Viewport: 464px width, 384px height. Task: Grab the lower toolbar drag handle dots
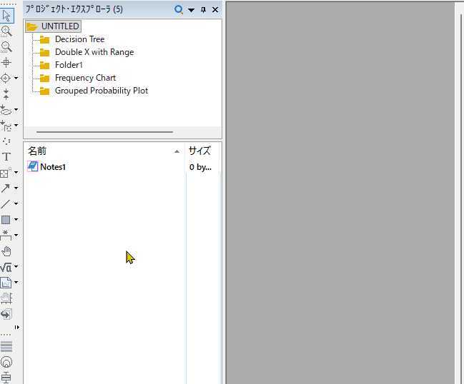click(x=6, y=335)
